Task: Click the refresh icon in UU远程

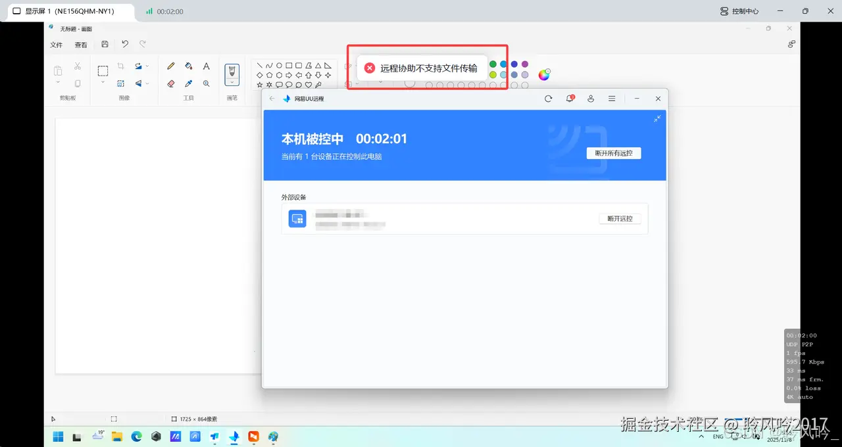Action: [x=549, y=98]
